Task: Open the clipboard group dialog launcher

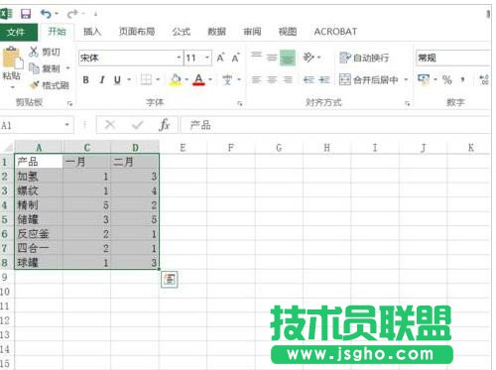Action: pyautogui.click(x=69, y=103)
